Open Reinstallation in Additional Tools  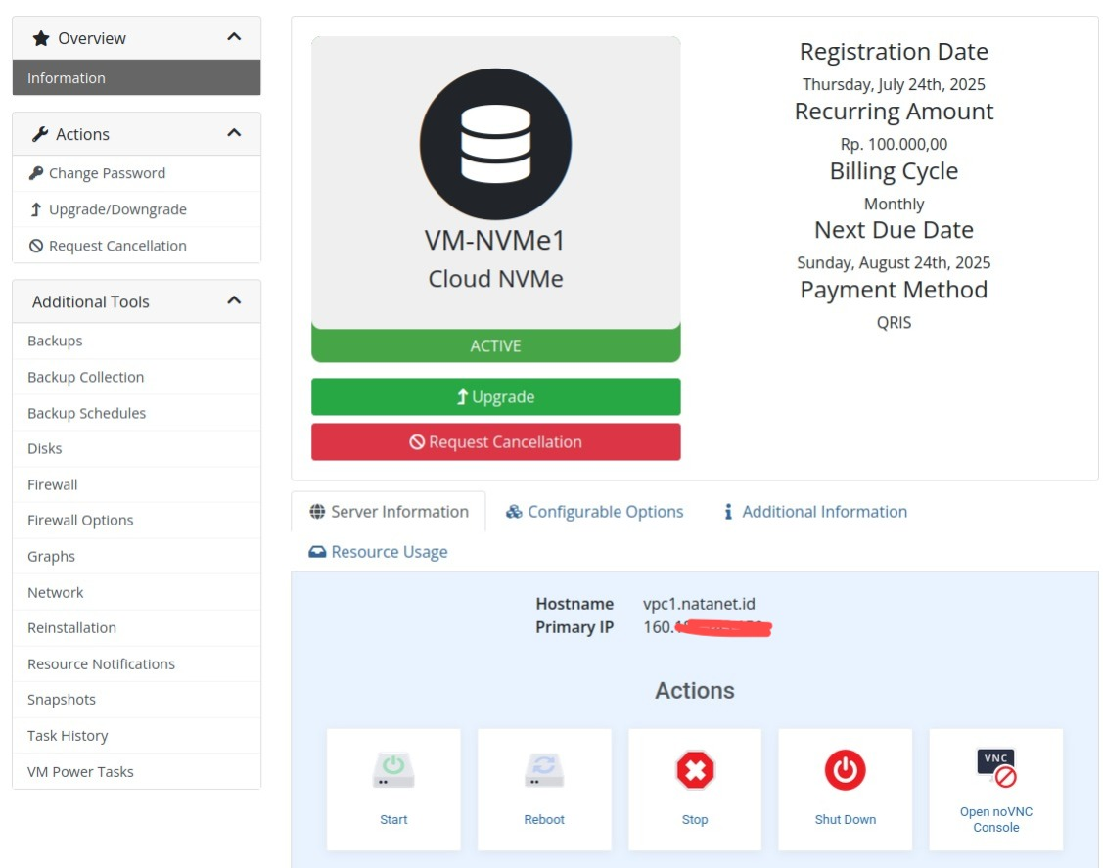pyautogui.click(x=136, y=627)
